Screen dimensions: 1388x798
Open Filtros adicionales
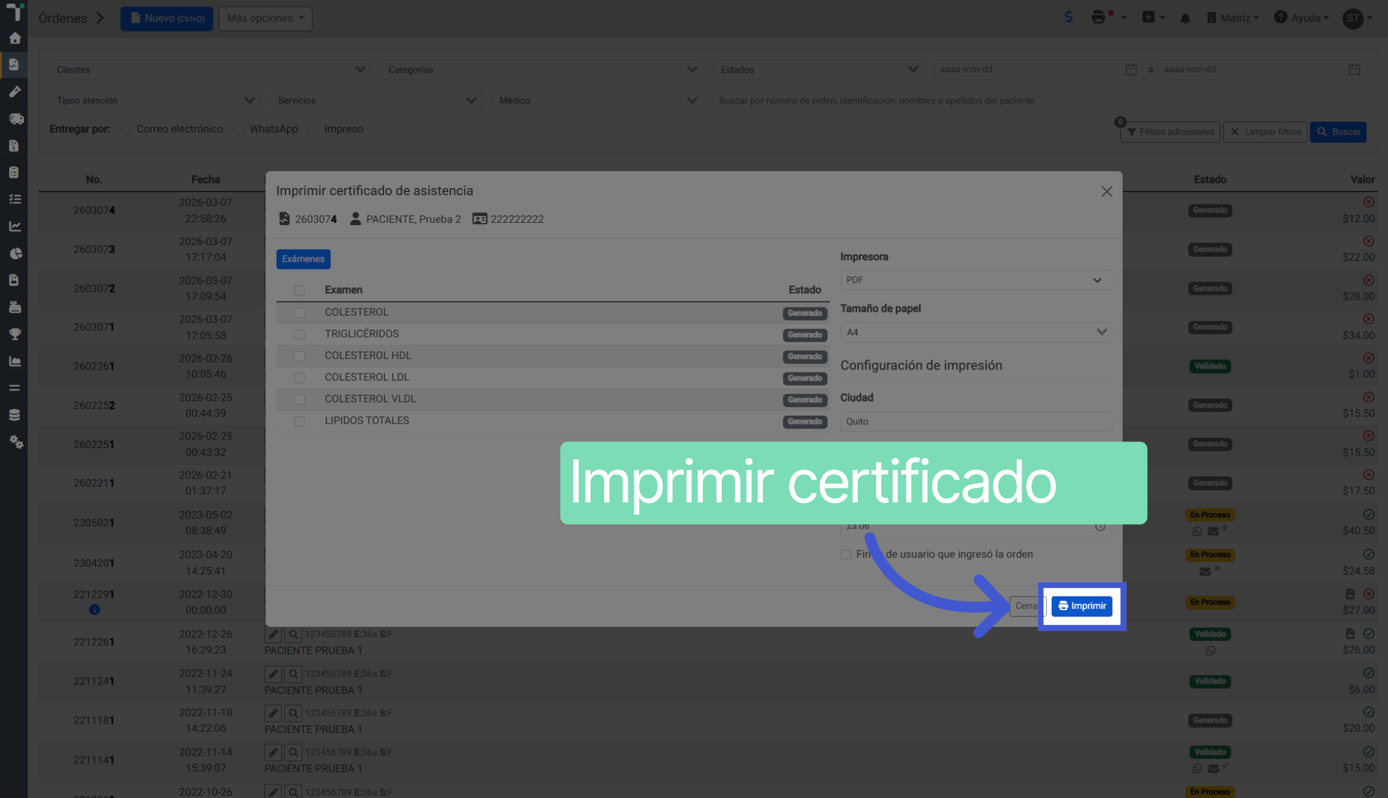1170,132
